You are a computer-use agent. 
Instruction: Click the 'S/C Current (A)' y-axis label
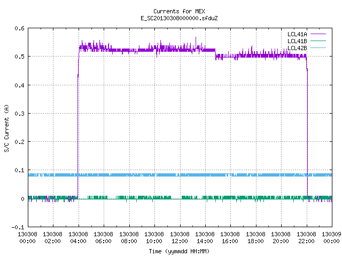coord(7,128)
